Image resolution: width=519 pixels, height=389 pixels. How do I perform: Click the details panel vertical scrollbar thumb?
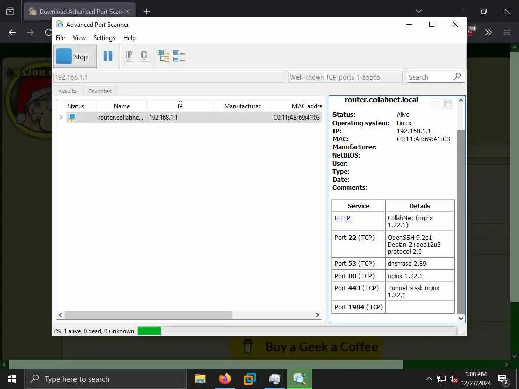[461, 222]
